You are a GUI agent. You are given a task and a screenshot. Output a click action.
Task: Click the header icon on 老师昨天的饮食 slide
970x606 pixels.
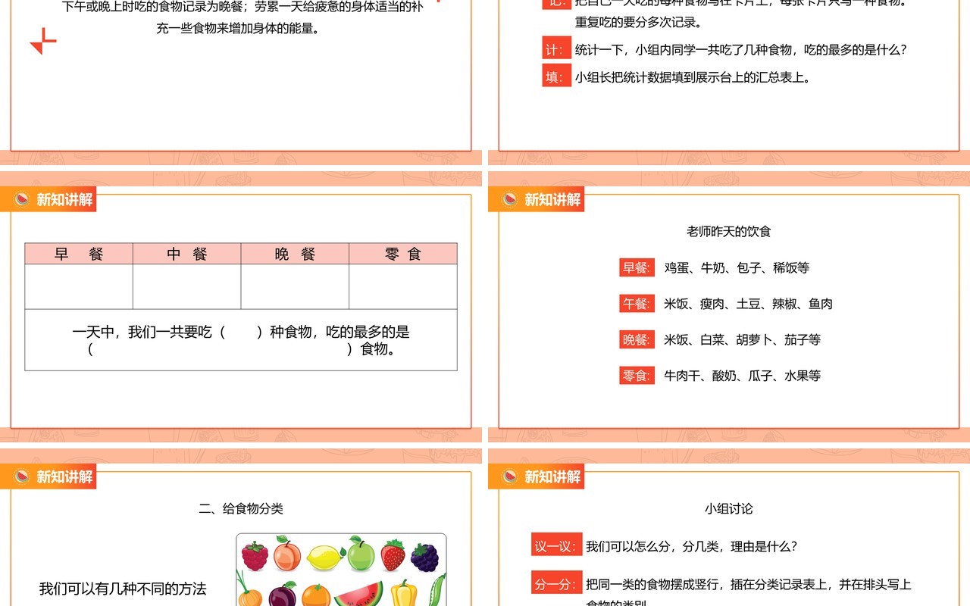coord(511,199)
